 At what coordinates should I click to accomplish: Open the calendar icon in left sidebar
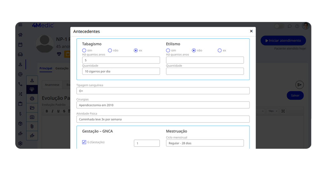(20, 45)
